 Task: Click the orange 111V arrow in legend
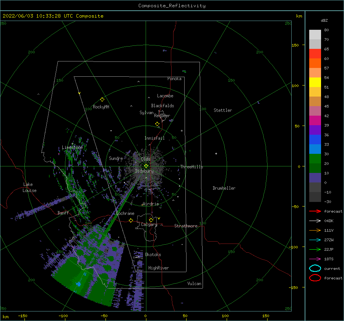click(x=315, y=230)
